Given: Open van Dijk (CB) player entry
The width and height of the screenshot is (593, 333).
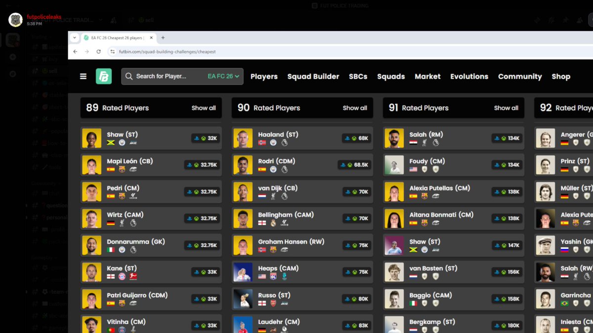Looking at the screenshot, I should tap(302, 191).
